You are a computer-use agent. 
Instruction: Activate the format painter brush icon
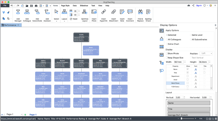[8, 12]
